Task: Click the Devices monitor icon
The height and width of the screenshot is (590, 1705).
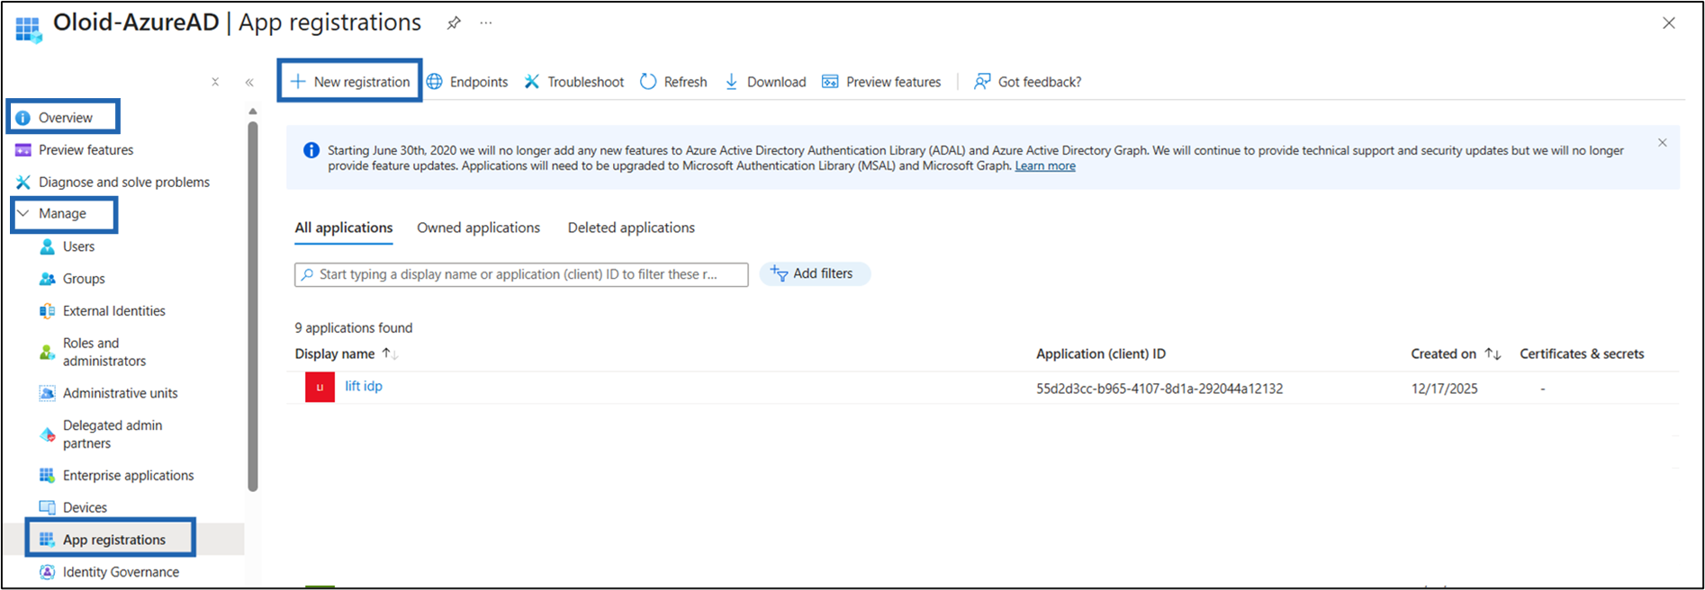Action: click(x=48, y=508)
